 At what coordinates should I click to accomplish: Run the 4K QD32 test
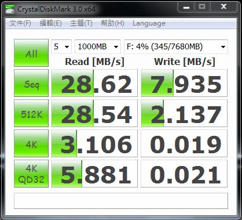pos(31,174)
